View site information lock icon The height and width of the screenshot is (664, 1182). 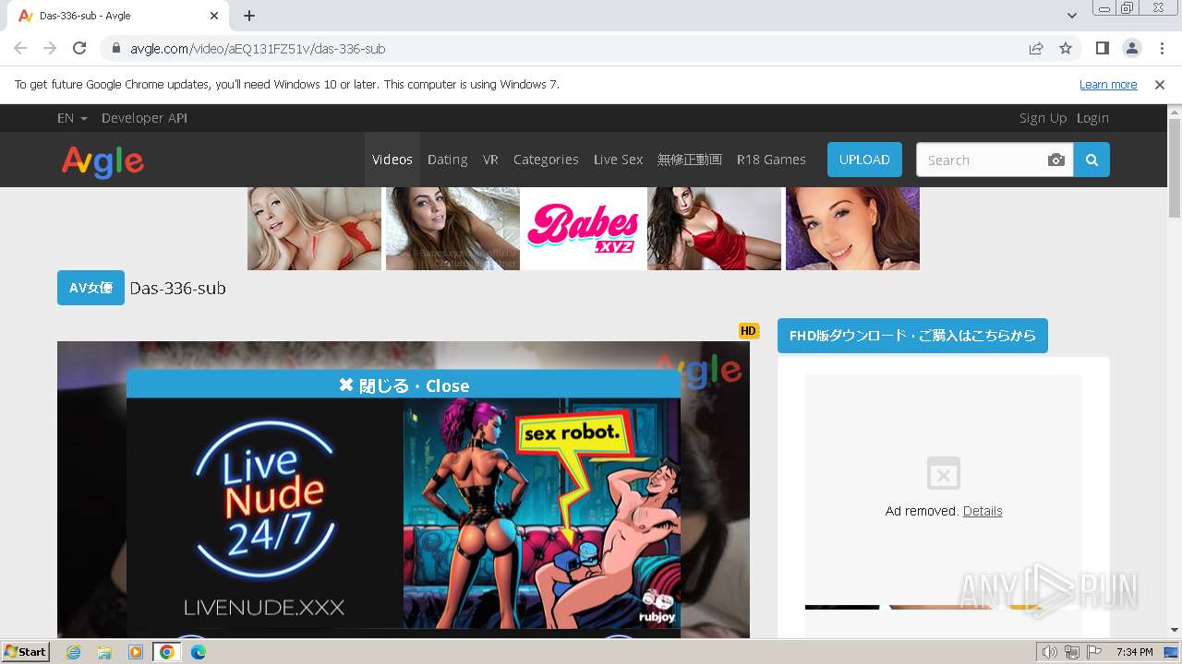click(116, 48)
